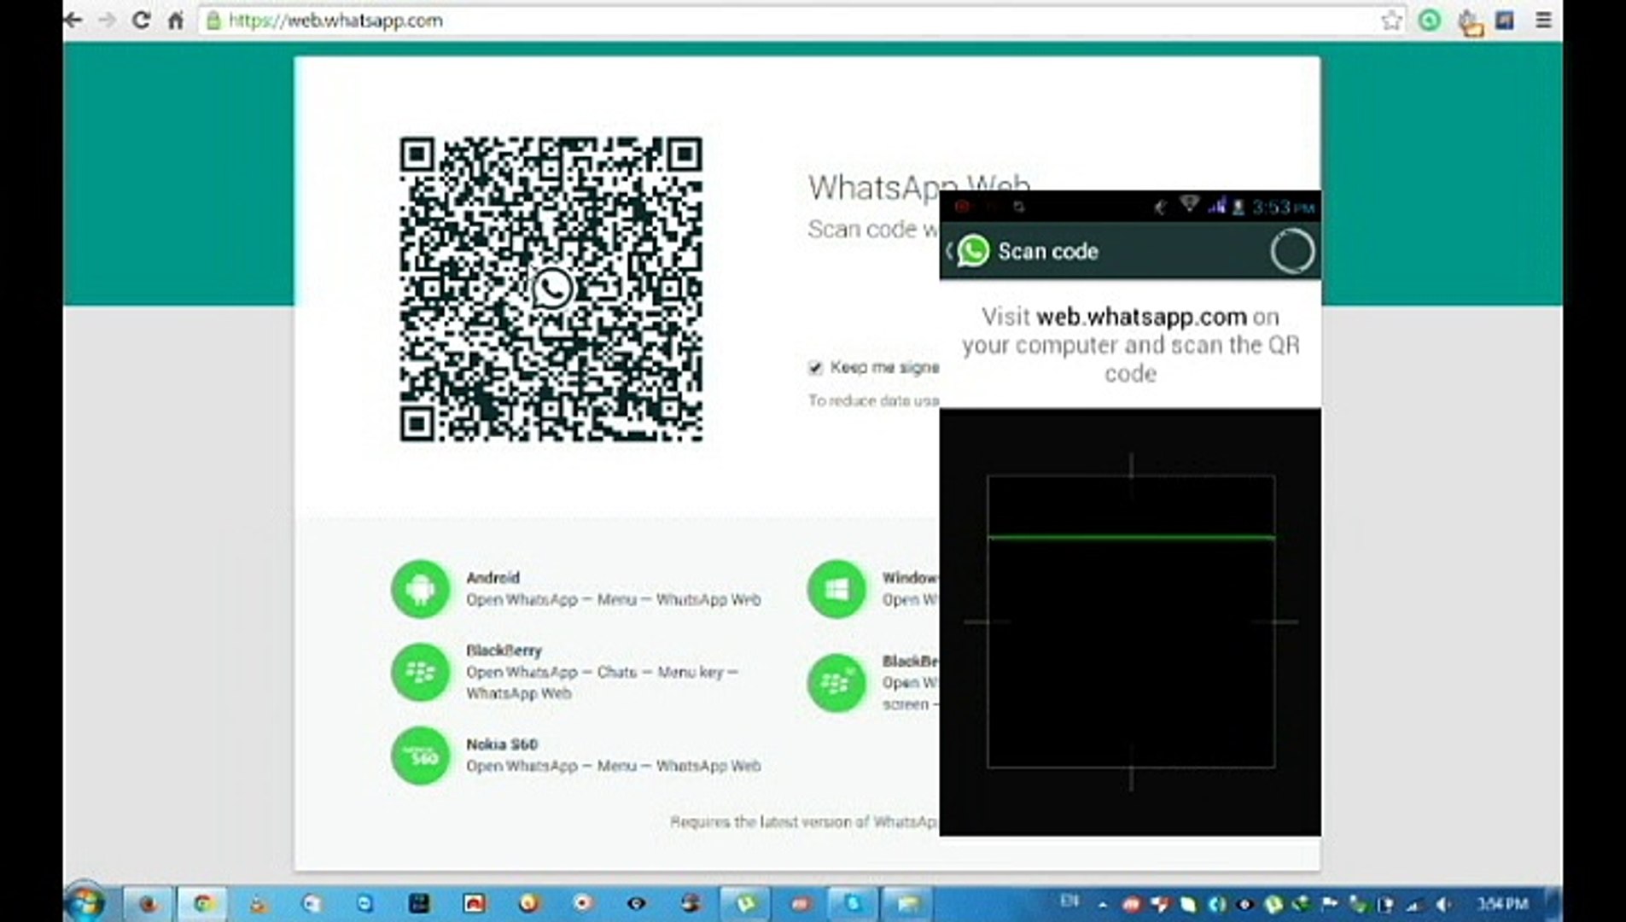Screen dimensions: 1626x922
Task: Click the Windows Phone platform icon
Action: [836, 589]
